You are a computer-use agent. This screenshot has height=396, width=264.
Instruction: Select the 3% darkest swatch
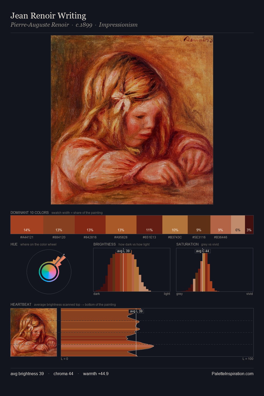click(x=249, y=225)
